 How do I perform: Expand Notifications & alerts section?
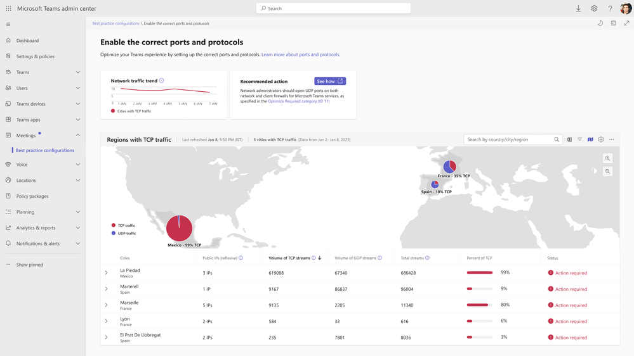pyautogui.click(x=77, y=243)
